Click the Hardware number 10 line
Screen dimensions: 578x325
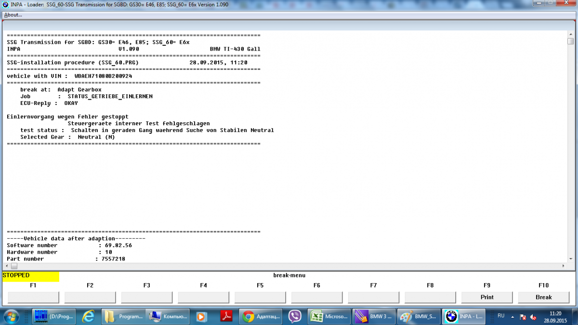pos(60,252)
